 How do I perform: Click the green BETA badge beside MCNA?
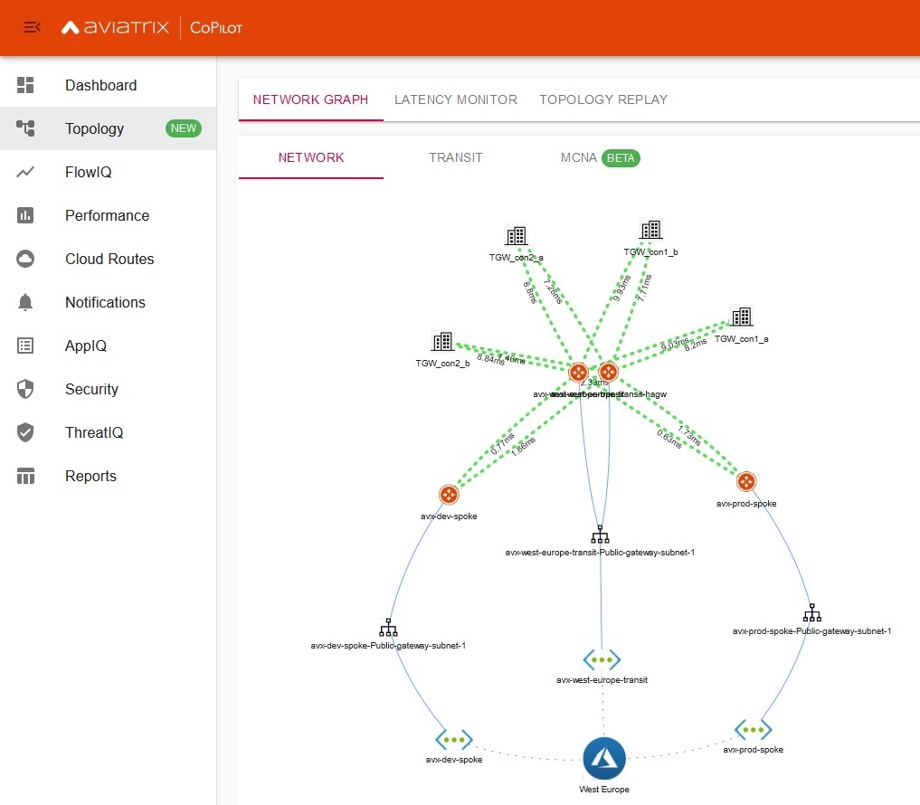(x=621, y=157)
